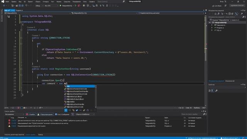Select SQLiteBusyEventHandler in completion list

[x=80, y=104]
